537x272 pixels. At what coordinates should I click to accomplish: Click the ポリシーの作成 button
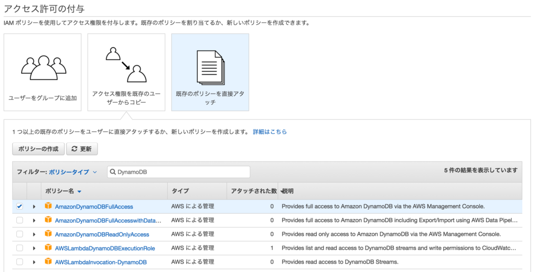coord(38,149)
